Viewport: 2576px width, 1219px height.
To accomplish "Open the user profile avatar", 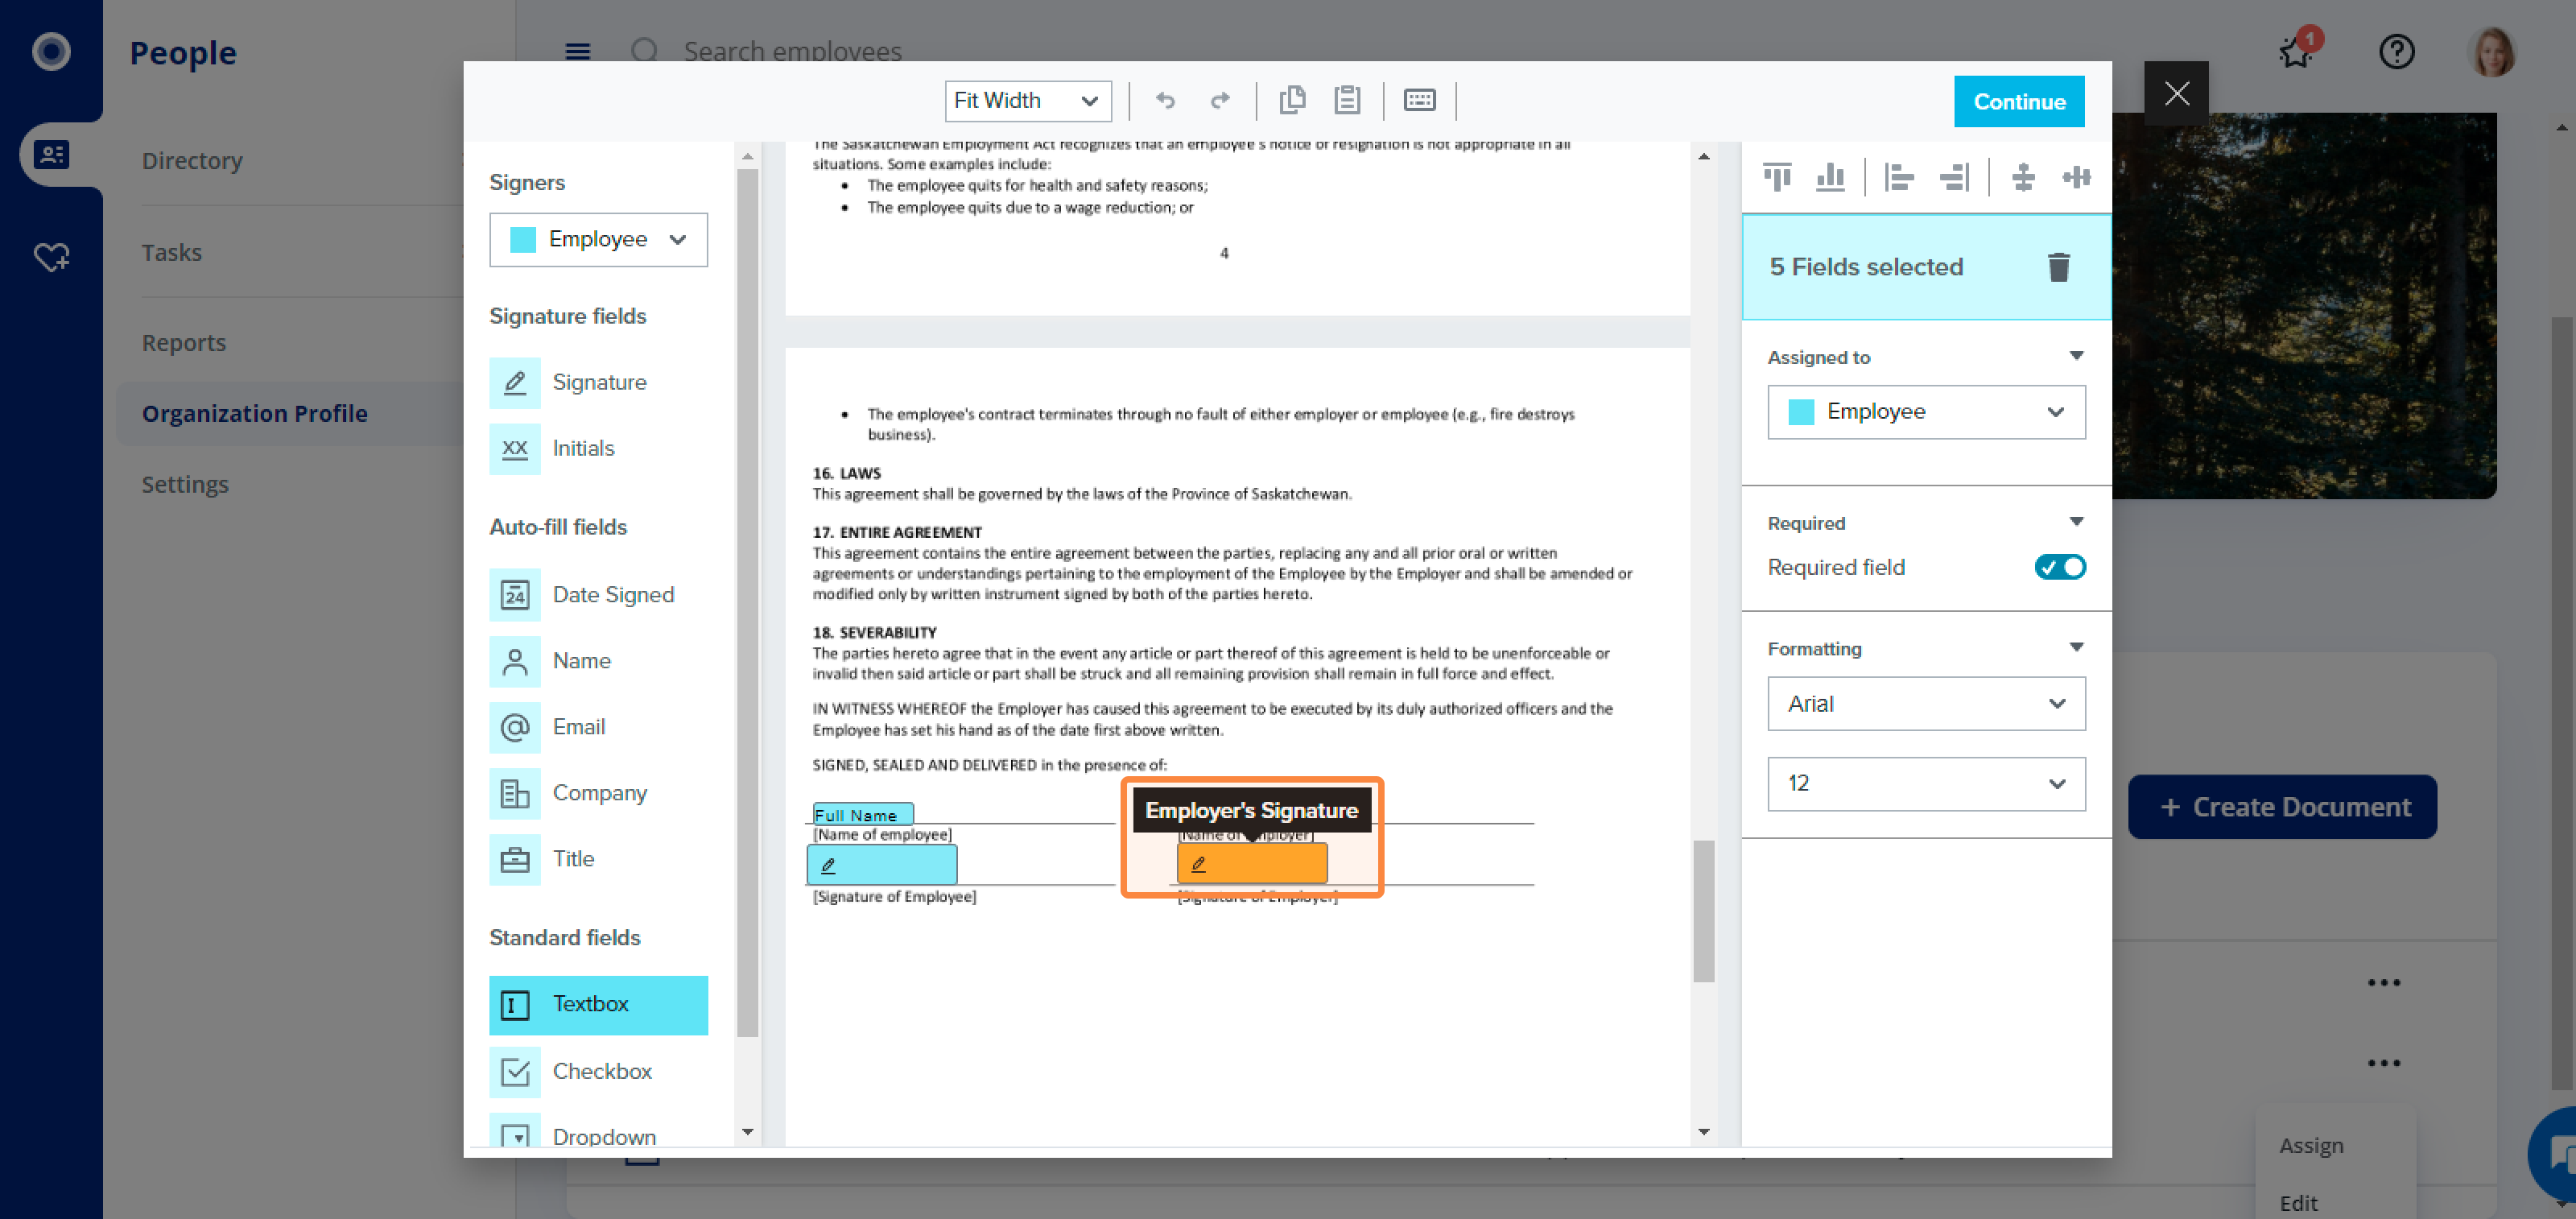I will (x=2492, y=52).
